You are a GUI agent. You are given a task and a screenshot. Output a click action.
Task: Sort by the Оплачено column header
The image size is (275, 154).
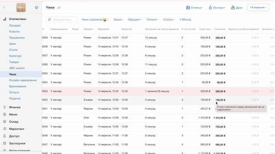(220, 29)
